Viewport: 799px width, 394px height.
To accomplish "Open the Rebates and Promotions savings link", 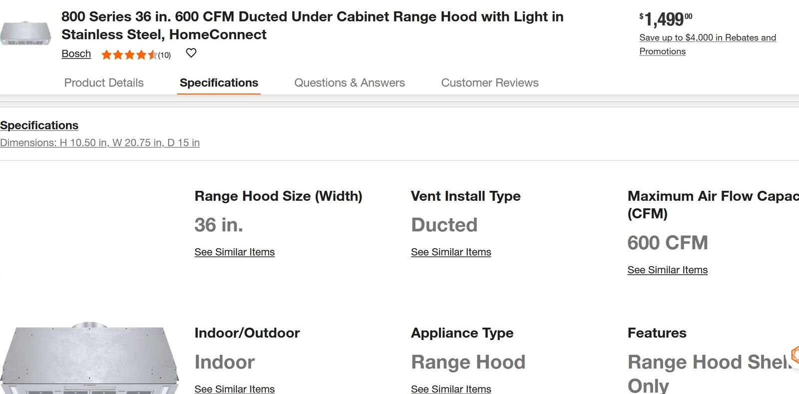I will point(707,44).
